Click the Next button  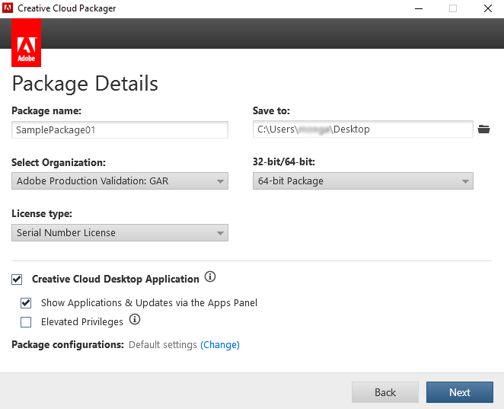click(x=460, y=392)
